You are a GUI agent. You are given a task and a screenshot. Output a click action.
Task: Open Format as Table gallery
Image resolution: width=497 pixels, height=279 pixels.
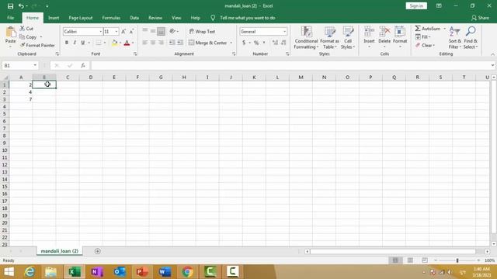coord(329,38)
